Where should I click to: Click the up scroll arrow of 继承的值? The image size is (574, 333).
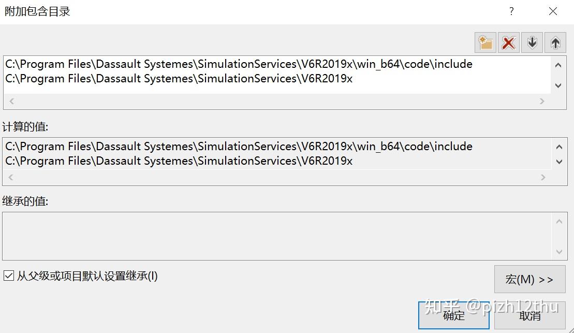pos(560,221)
